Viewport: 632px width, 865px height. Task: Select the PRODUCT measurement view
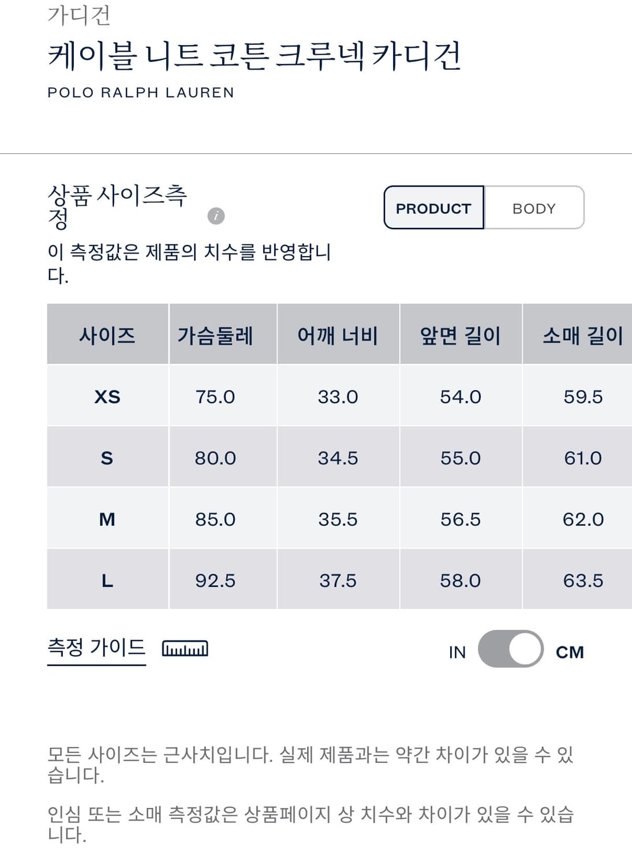point(433,209)
